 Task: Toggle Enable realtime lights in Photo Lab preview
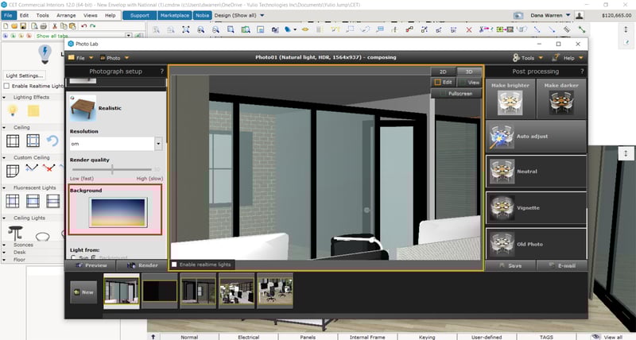tap(174, 265)
